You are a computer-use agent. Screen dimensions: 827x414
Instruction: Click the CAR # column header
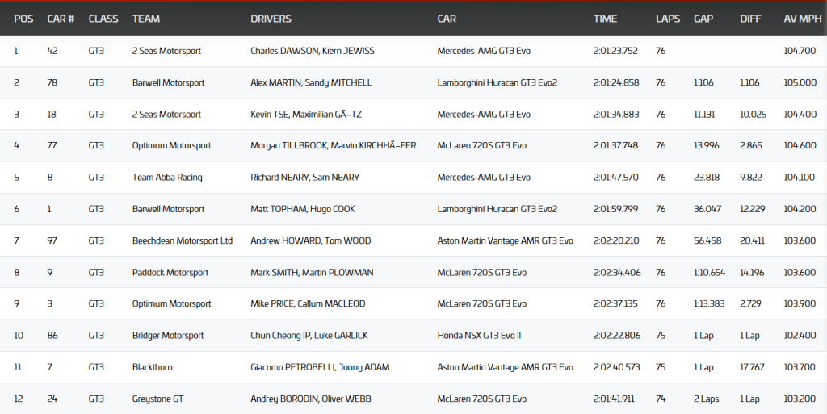click(61, 19)
